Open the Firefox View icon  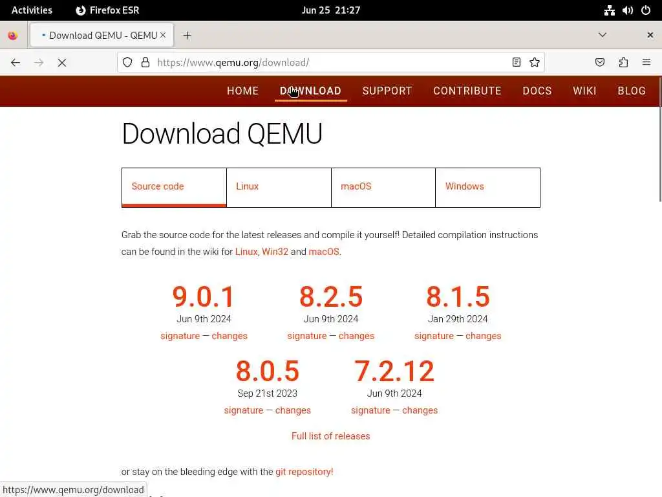(13, 36)
